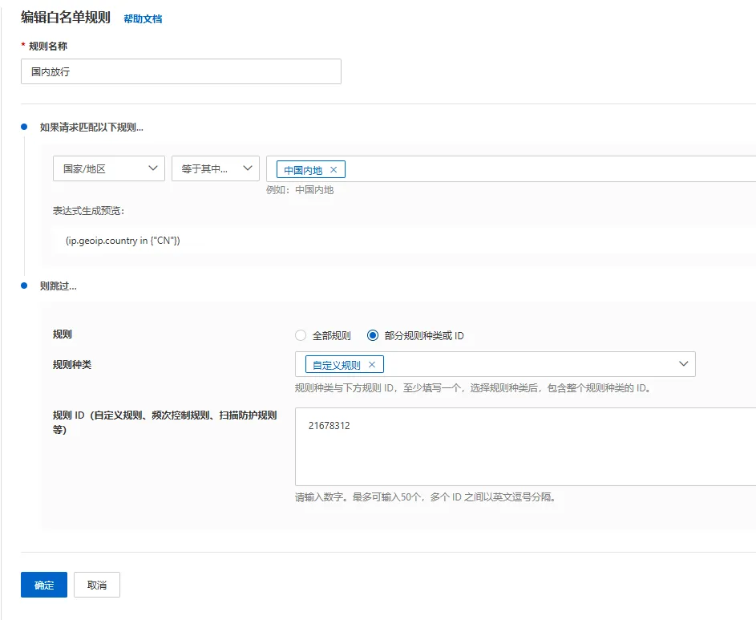Image resolution: width=756 pixels, height=620 pixels.
Task: Expand the 规则种类 dropdown chevron
Action: 684,364
